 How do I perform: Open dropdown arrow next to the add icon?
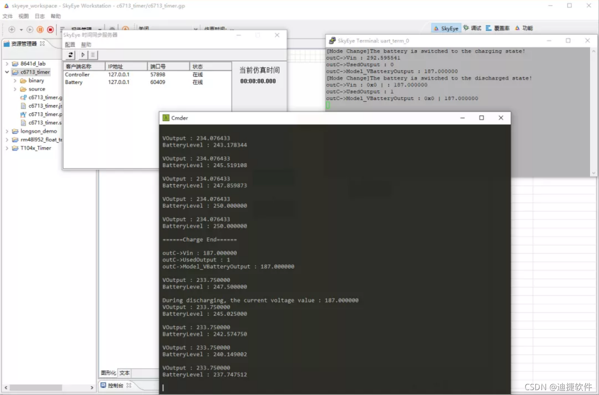coord(21,30)
